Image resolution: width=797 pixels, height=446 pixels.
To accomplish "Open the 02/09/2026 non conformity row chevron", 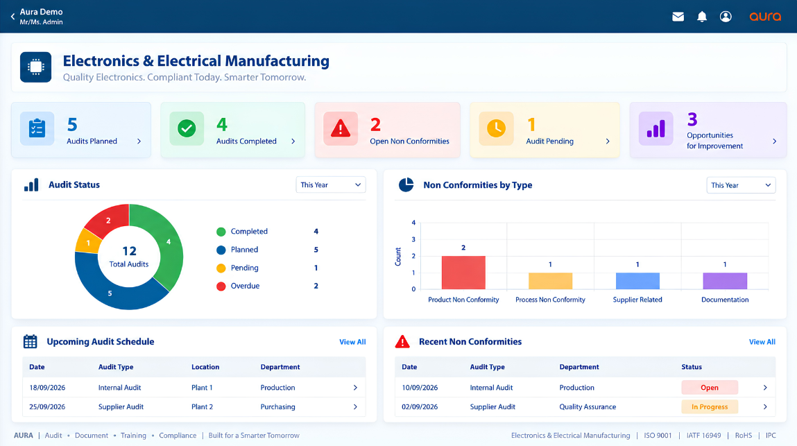I will 765,407.
